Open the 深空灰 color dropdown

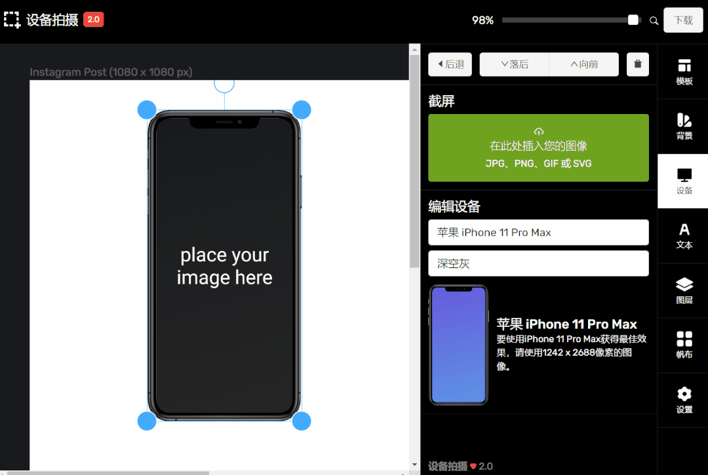[x=538, y=263]
